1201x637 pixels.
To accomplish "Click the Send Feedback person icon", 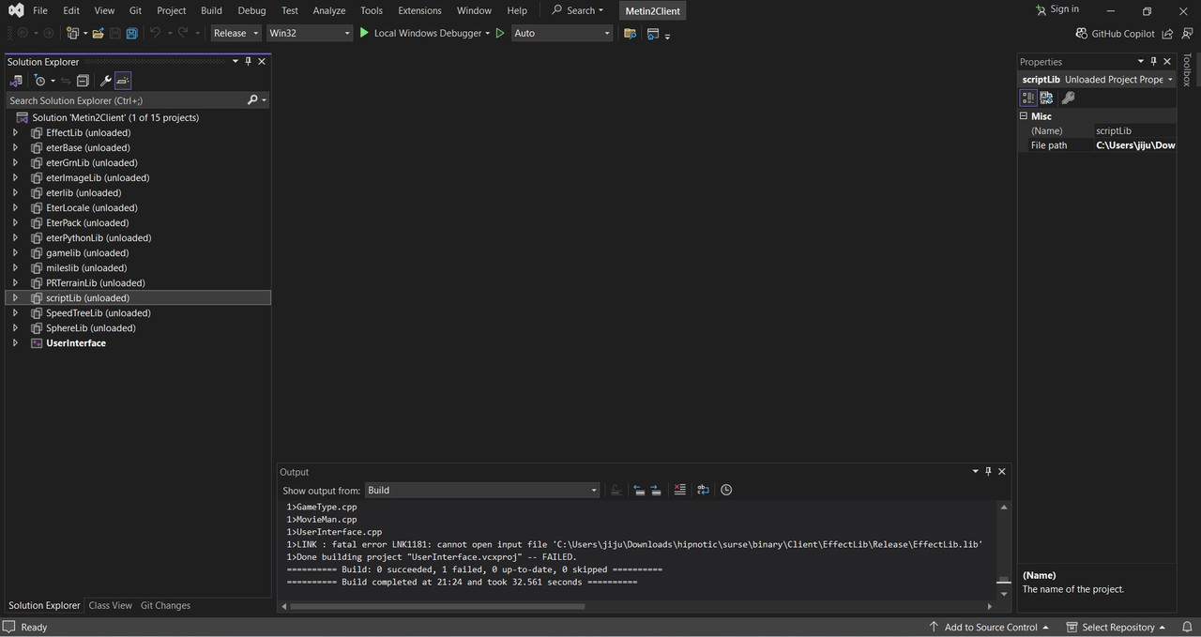I will click(x=1186, y=33).
